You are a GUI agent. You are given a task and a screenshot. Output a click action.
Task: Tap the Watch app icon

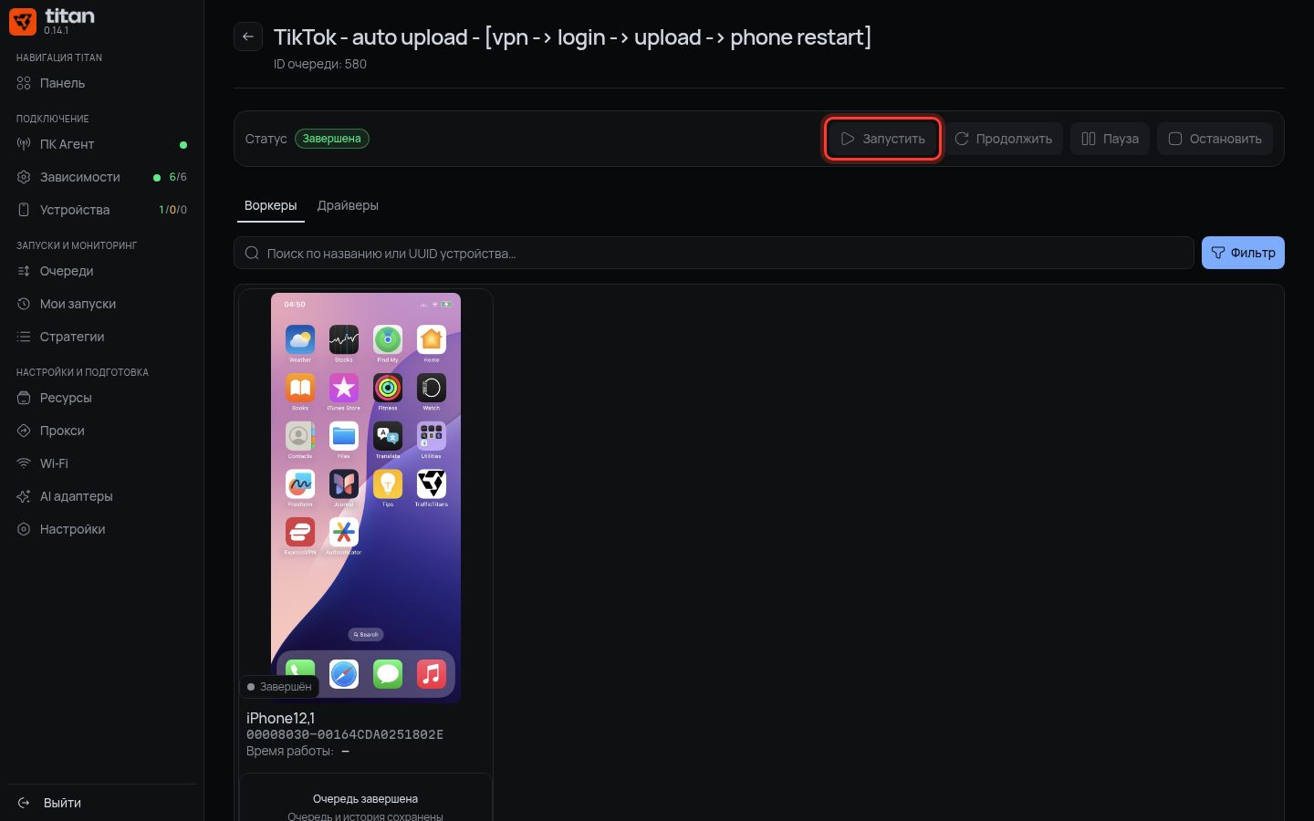click(x=432, y=388)
